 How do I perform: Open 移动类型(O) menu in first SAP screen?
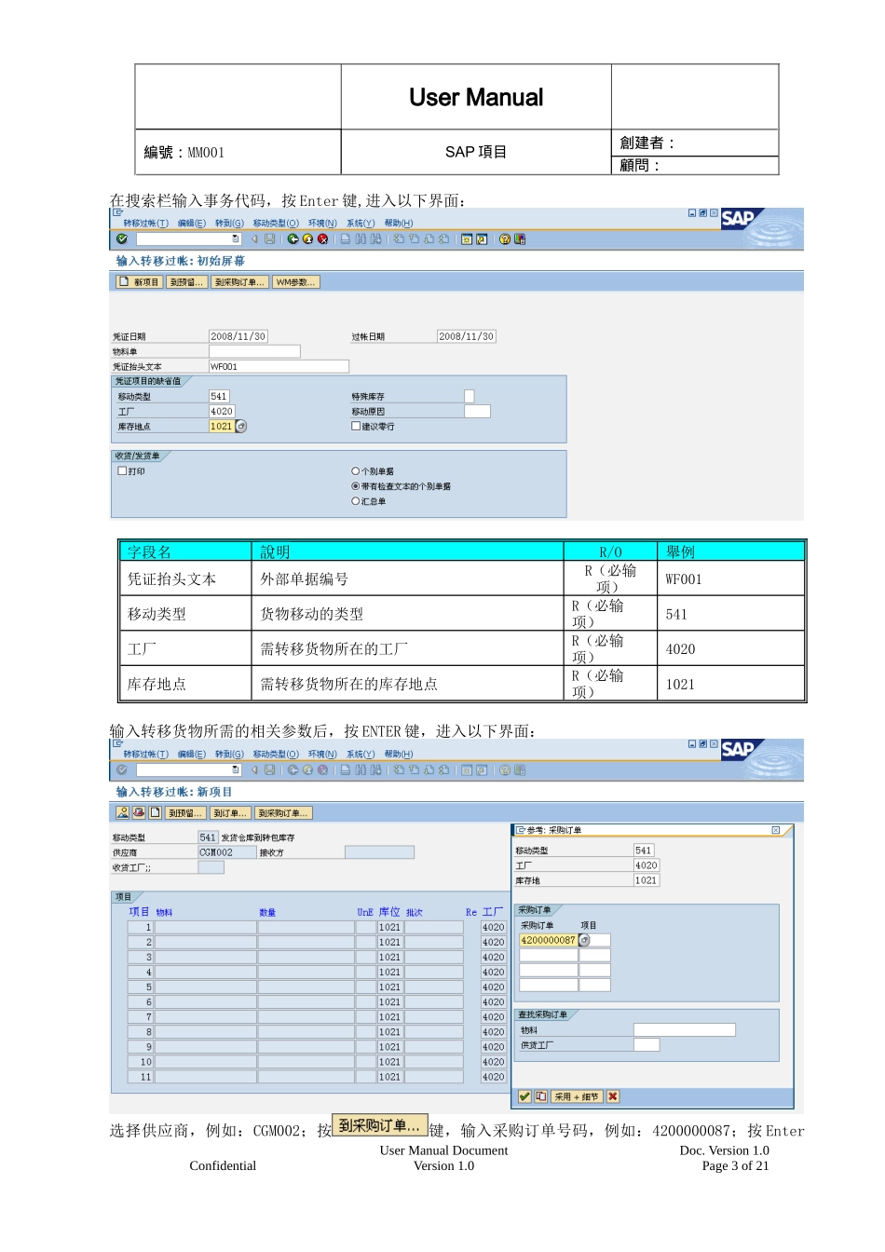pyautogui.click(x=276, y=224)
